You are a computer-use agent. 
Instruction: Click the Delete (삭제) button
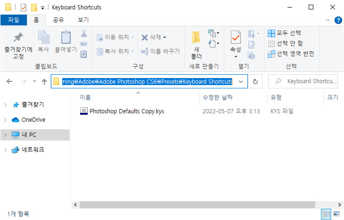point(151,37)
